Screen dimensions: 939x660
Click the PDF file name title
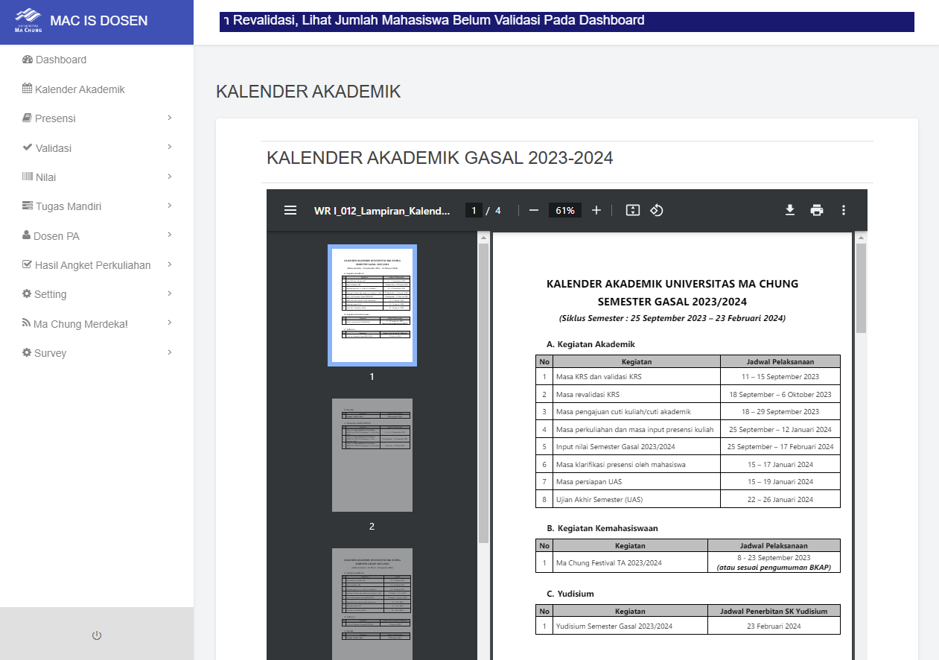click(x=382, y=211)
